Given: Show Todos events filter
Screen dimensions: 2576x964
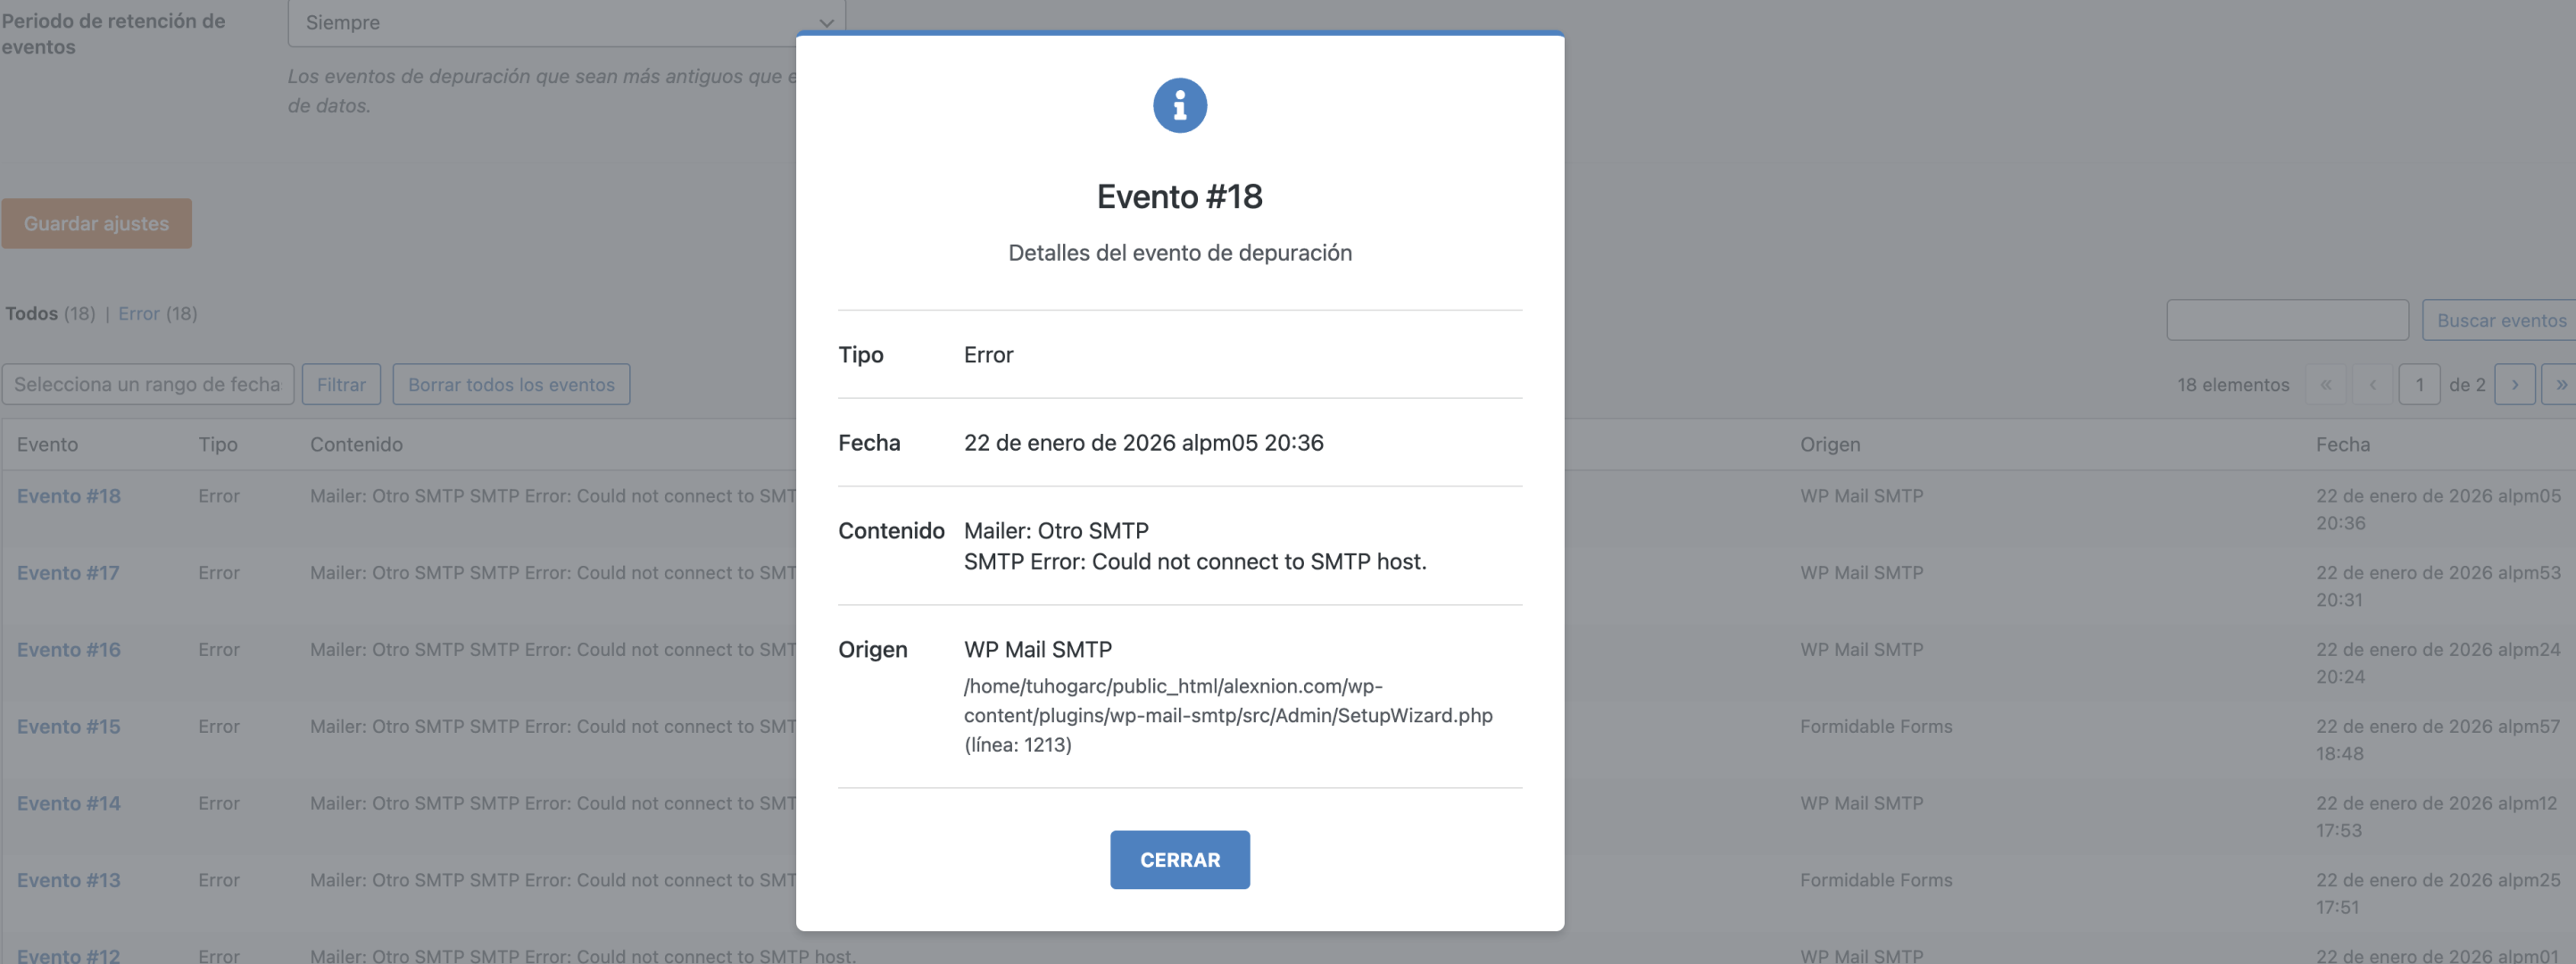Looking at the screenshot, I should click(31, 313).
